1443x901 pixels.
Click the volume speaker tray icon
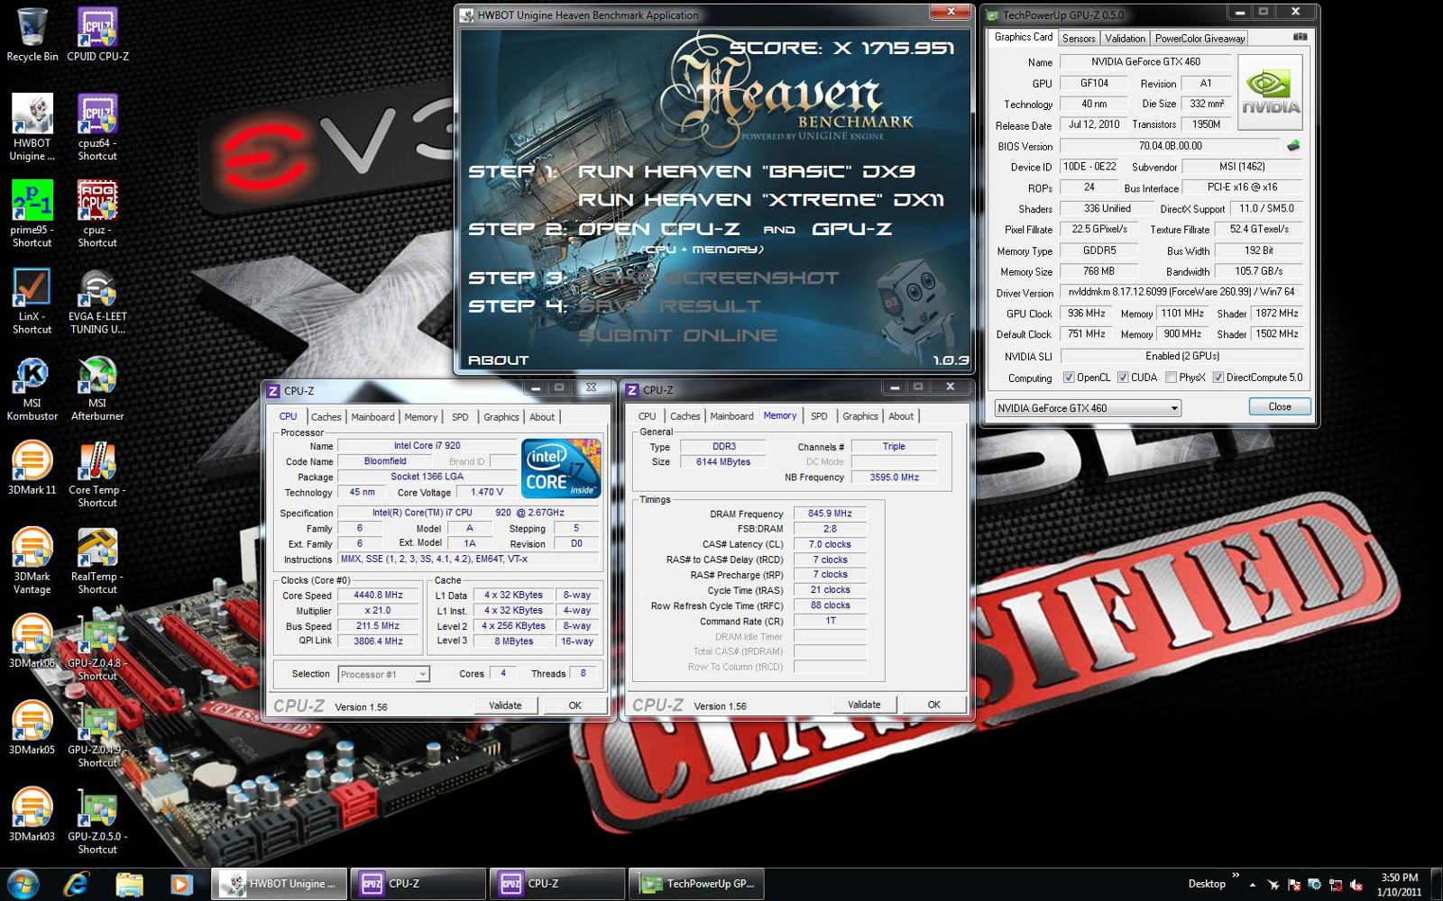1356,885
